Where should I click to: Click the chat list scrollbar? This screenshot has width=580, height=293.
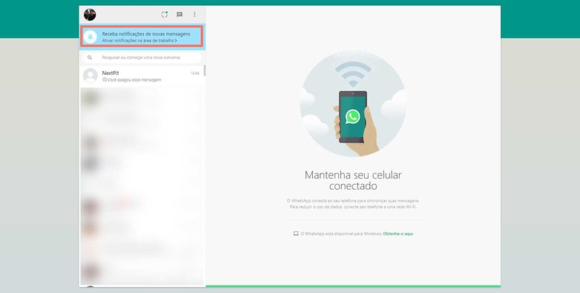[x=205, y=70]
